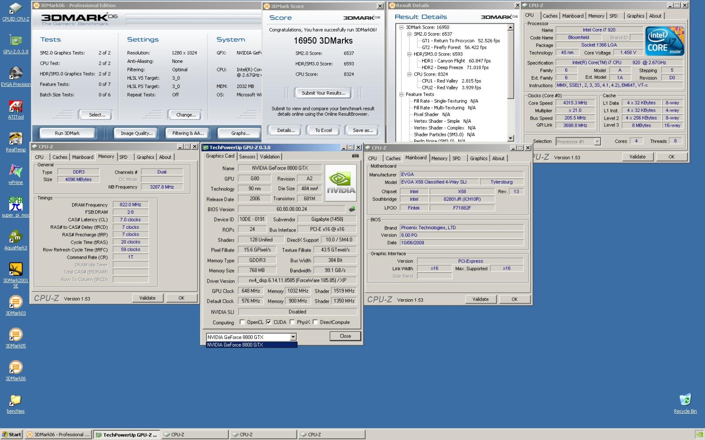
Task: Open SPD tab in memory CPU-Z window
Action: coord(123,157)
